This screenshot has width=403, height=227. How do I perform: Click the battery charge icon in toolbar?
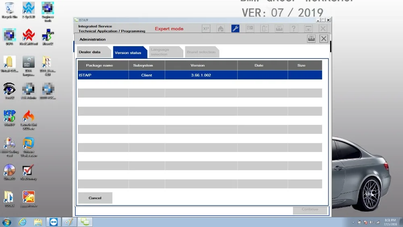click(264, 28)
